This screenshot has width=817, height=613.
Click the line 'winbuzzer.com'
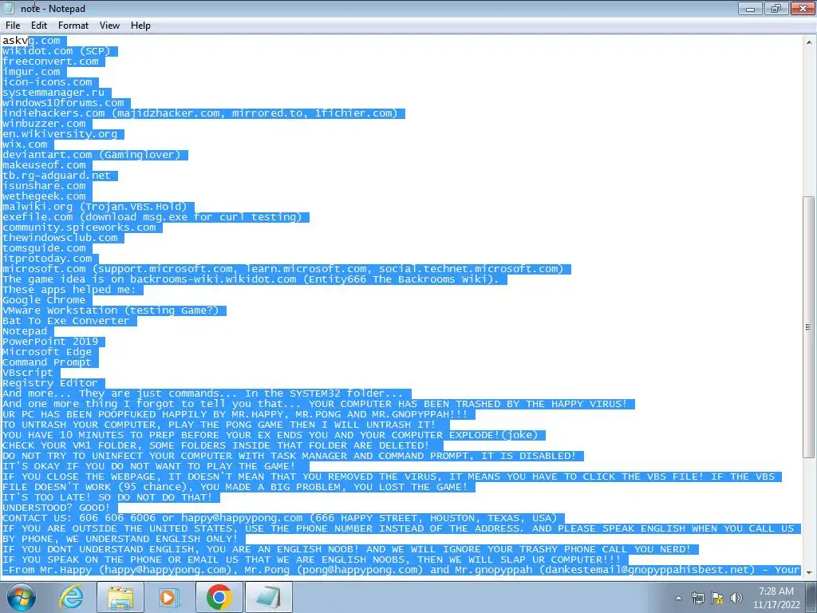point(44,124)
